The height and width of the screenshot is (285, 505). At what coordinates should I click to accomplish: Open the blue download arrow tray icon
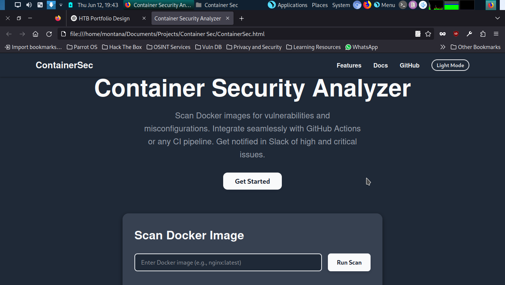tap(51, 5)
